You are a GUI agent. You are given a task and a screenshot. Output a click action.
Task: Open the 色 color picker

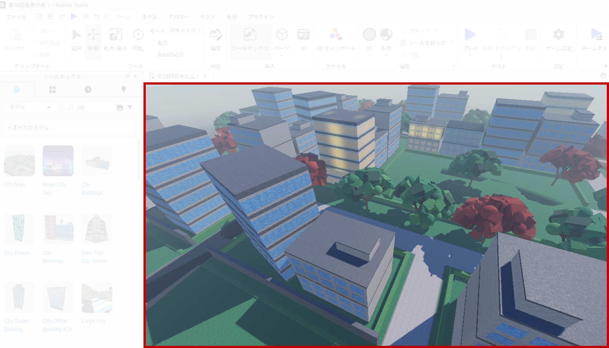[x=369, y=40]
